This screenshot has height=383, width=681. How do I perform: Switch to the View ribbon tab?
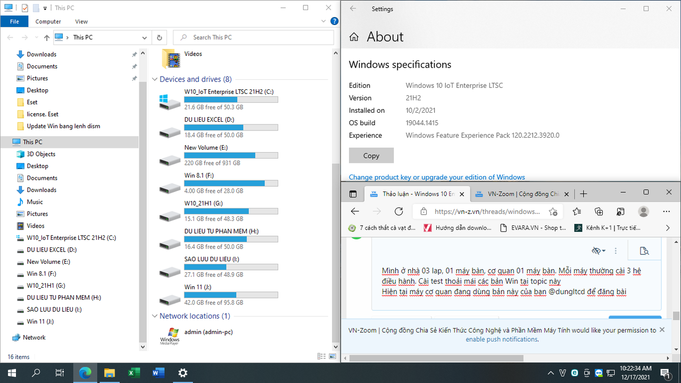coord(81,21)
